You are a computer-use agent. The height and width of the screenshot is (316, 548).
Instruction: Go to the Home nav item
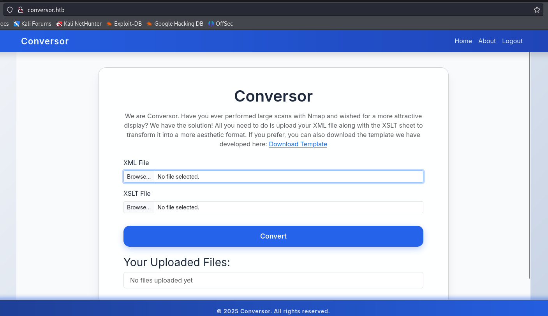(x=463, y=41)
